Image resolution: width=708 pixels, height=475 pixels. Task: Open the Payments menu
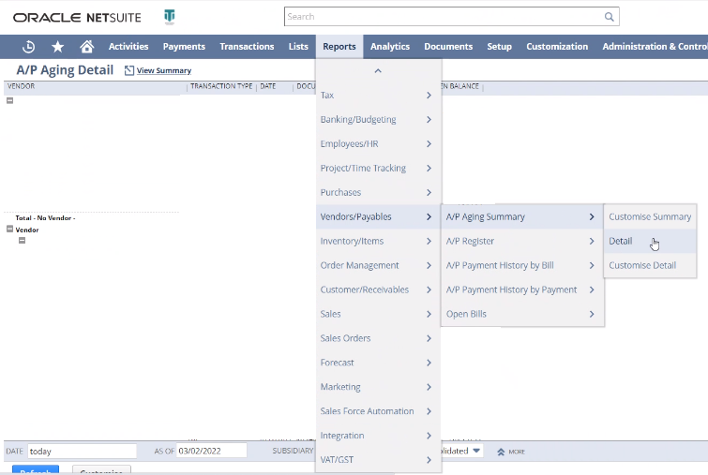[184, 47]
